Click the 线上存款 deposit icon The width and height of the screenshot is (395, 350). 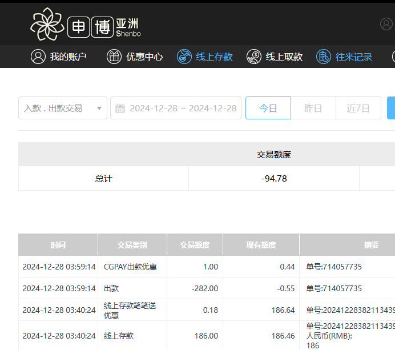184,57
